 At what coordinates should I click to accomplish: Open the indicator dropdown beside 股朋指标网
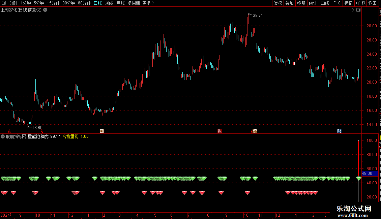[x=3, y=136]
